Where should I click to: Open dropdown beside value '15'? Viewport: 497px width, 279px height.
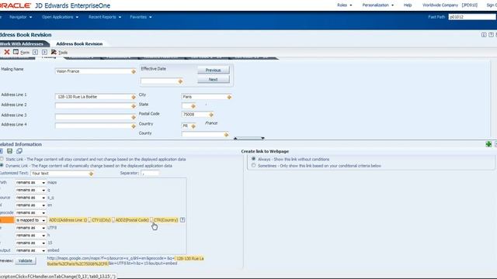pyautogui.click(x=31, y=243)
